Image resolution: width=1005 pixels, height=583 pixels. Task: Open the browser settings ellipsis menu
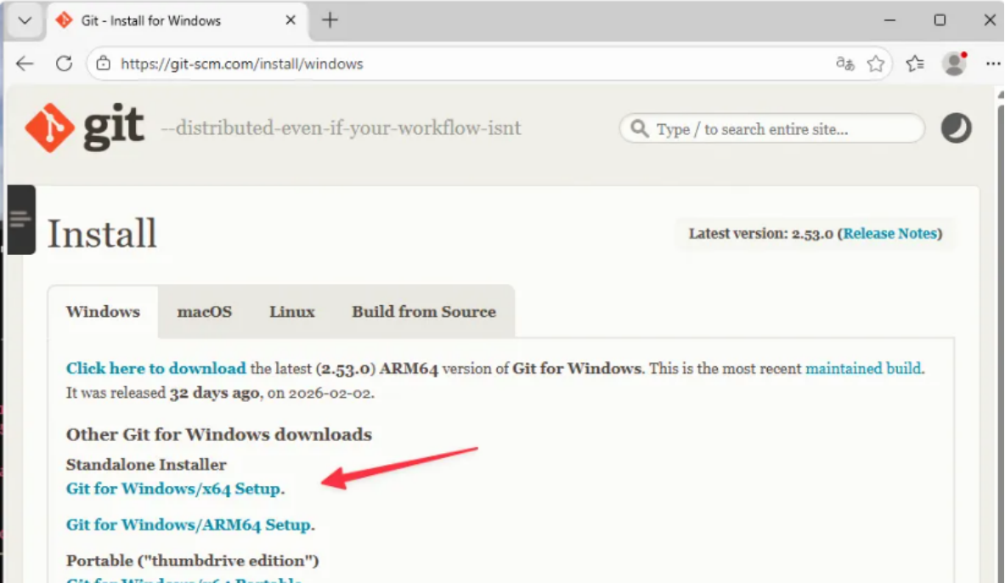pos(992,64)
